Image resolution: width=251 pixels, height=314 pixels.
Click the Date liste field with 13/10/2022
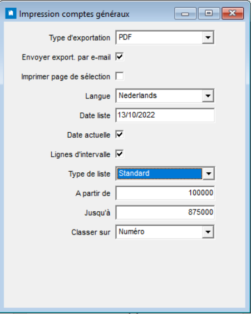[x=165, y=115]
